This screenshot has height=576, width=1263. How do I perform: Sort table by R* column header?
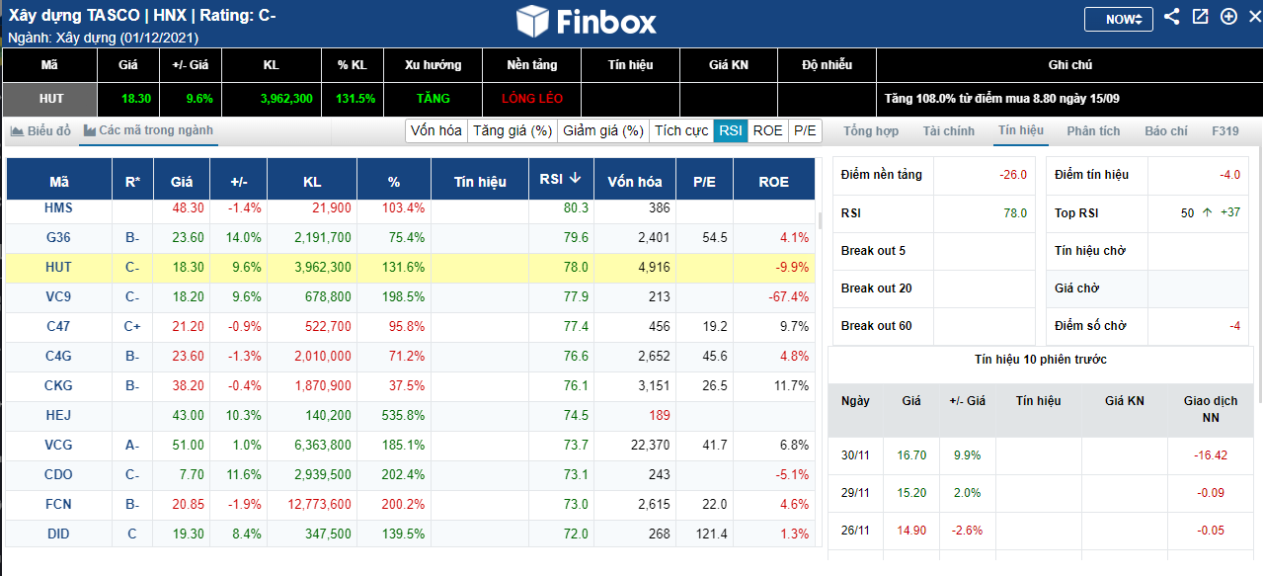[x=132, y=182]
